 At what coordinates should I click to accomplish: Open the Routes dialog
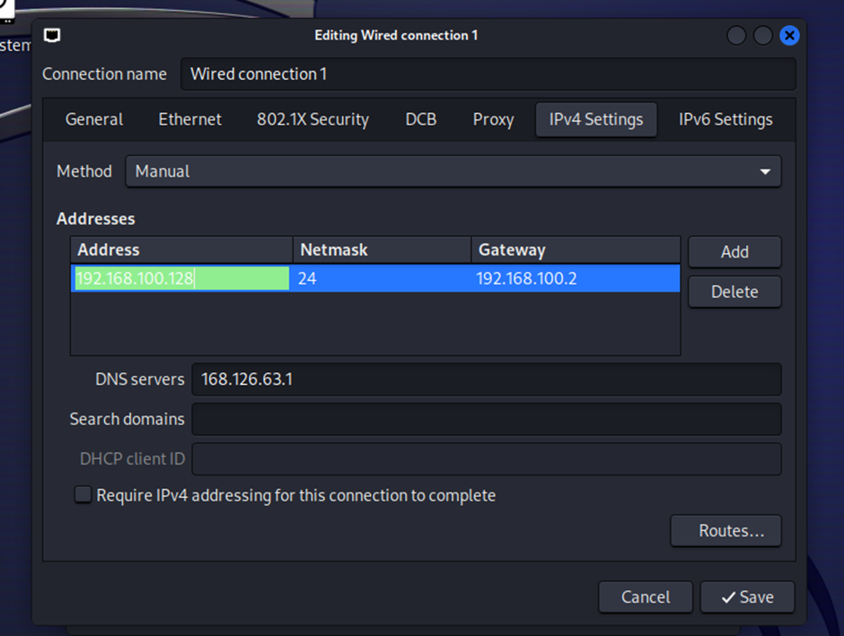(x=725, y=531)
